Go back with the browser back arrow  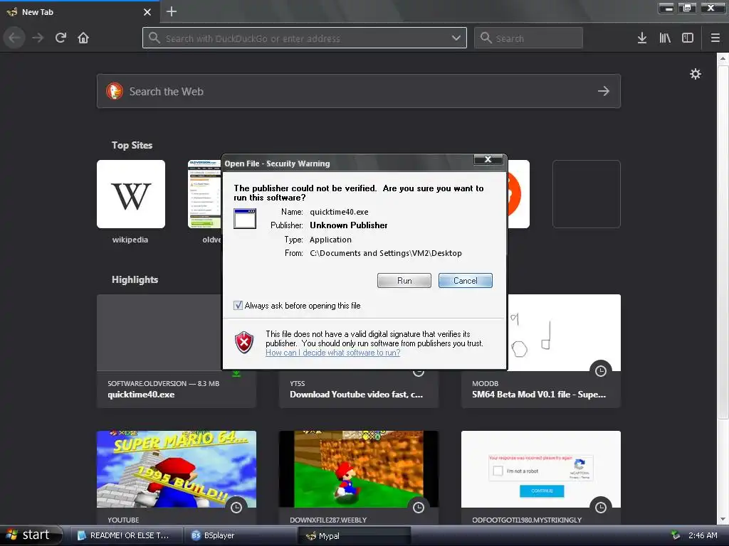tap(15, 38)
